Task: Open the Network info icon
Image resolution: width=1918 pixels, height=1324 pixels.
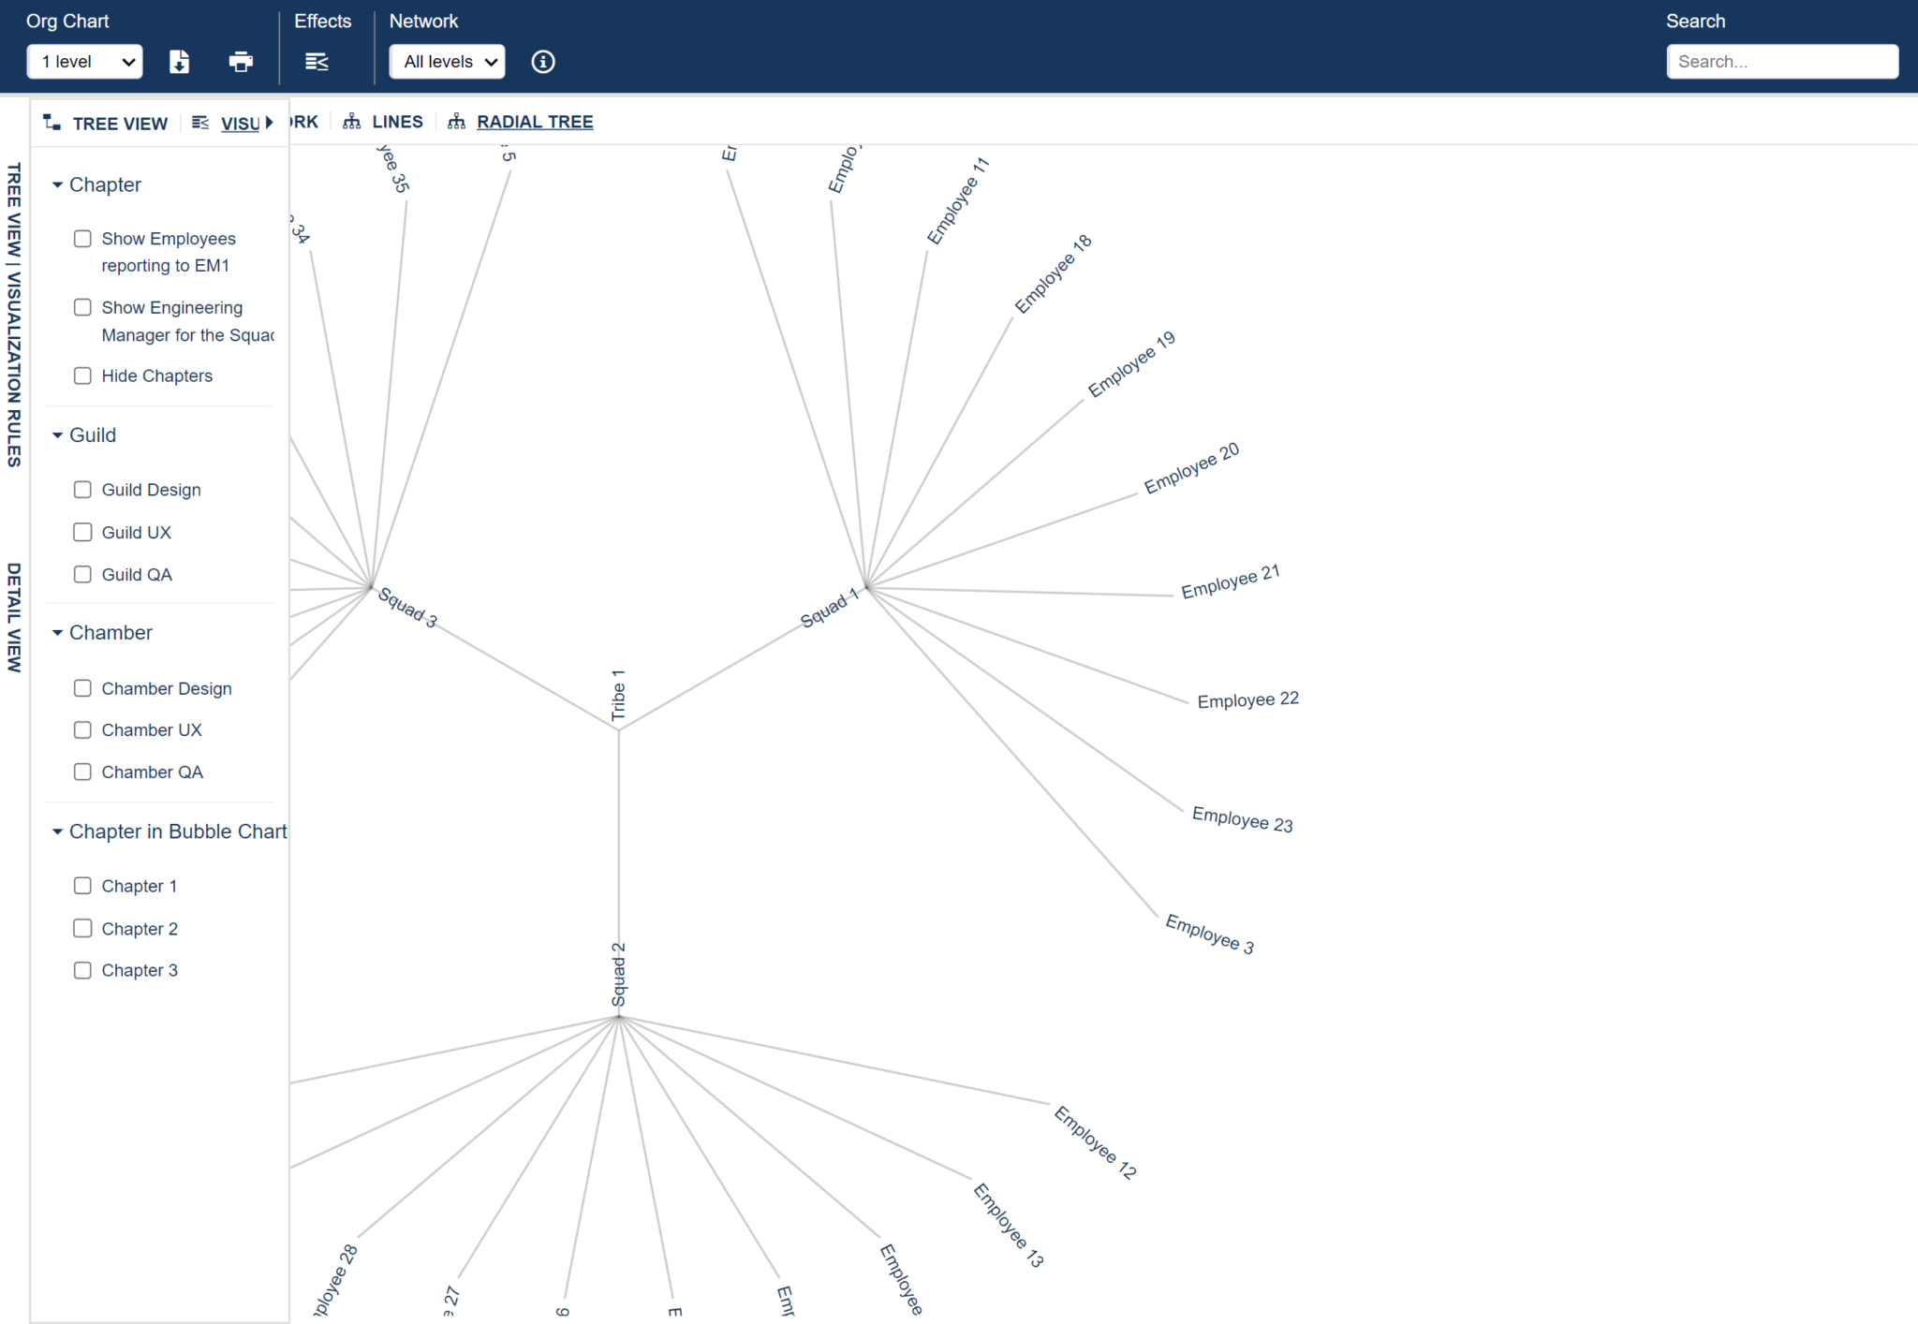Action: pos(543,61)
